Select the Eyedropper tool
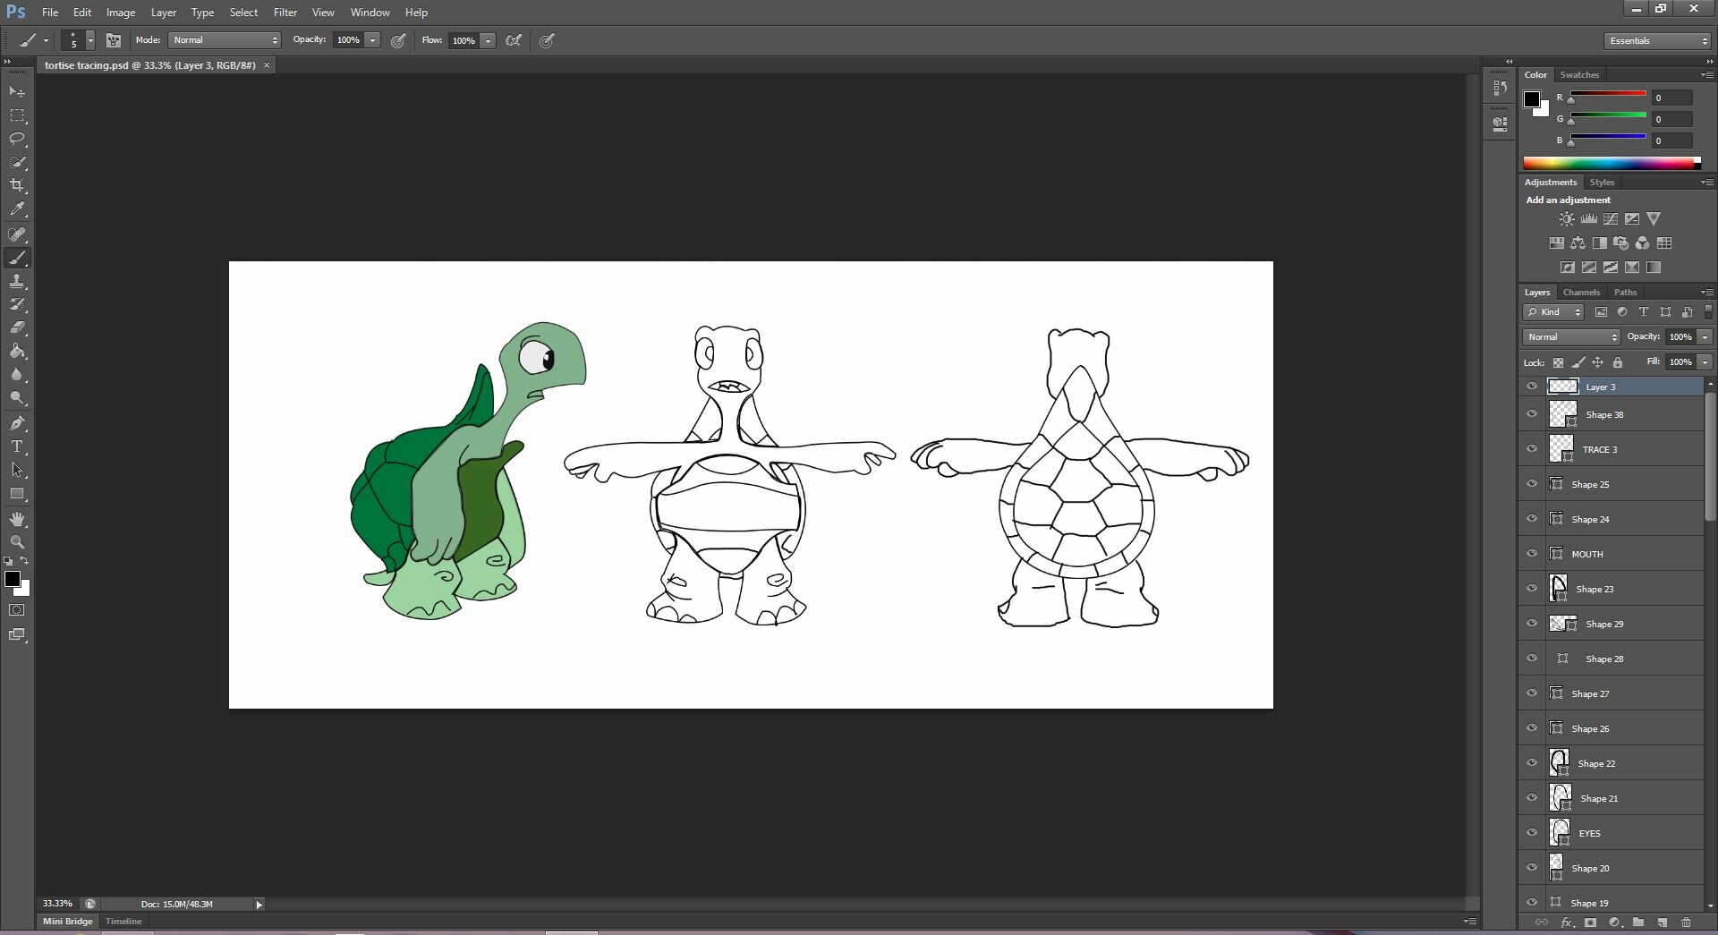The height and width of the screenshot is (935, 1718). pyautogui.click(x=17, y=209)
